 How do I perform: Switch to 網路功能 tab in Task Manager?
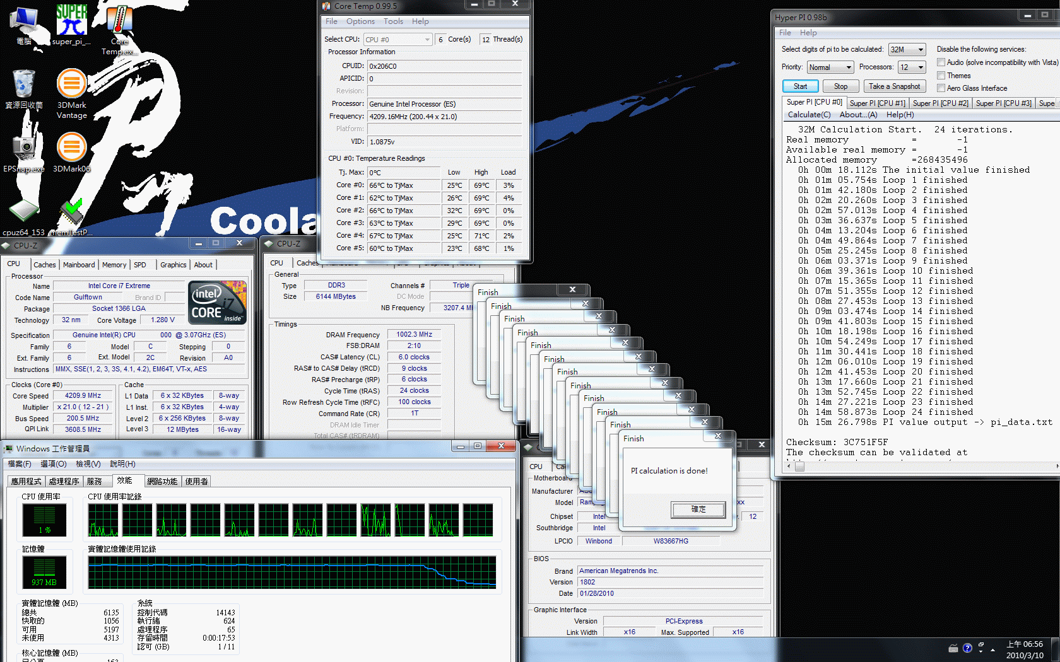162,481
